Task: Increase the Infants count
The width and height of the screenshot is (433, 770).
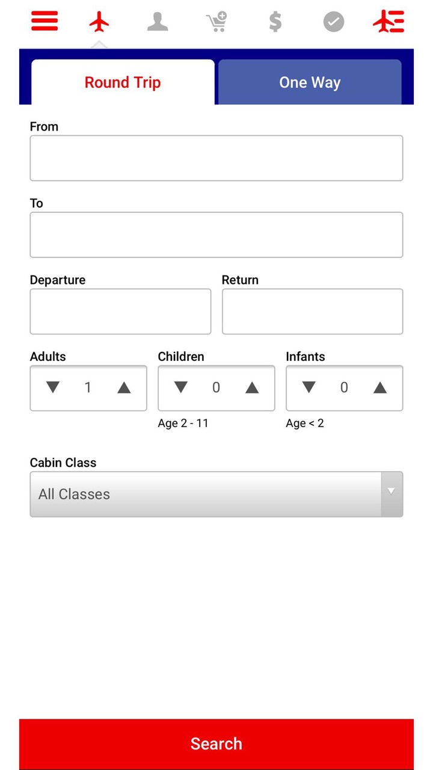Action: pos(380,387)
